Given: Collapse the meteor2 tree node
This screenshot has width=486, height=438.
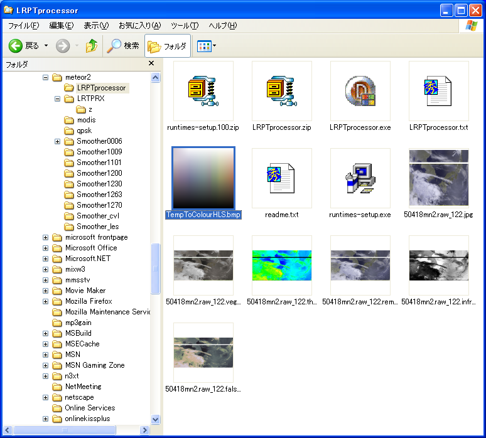Looking at the screenshot, I should [46, 77].
